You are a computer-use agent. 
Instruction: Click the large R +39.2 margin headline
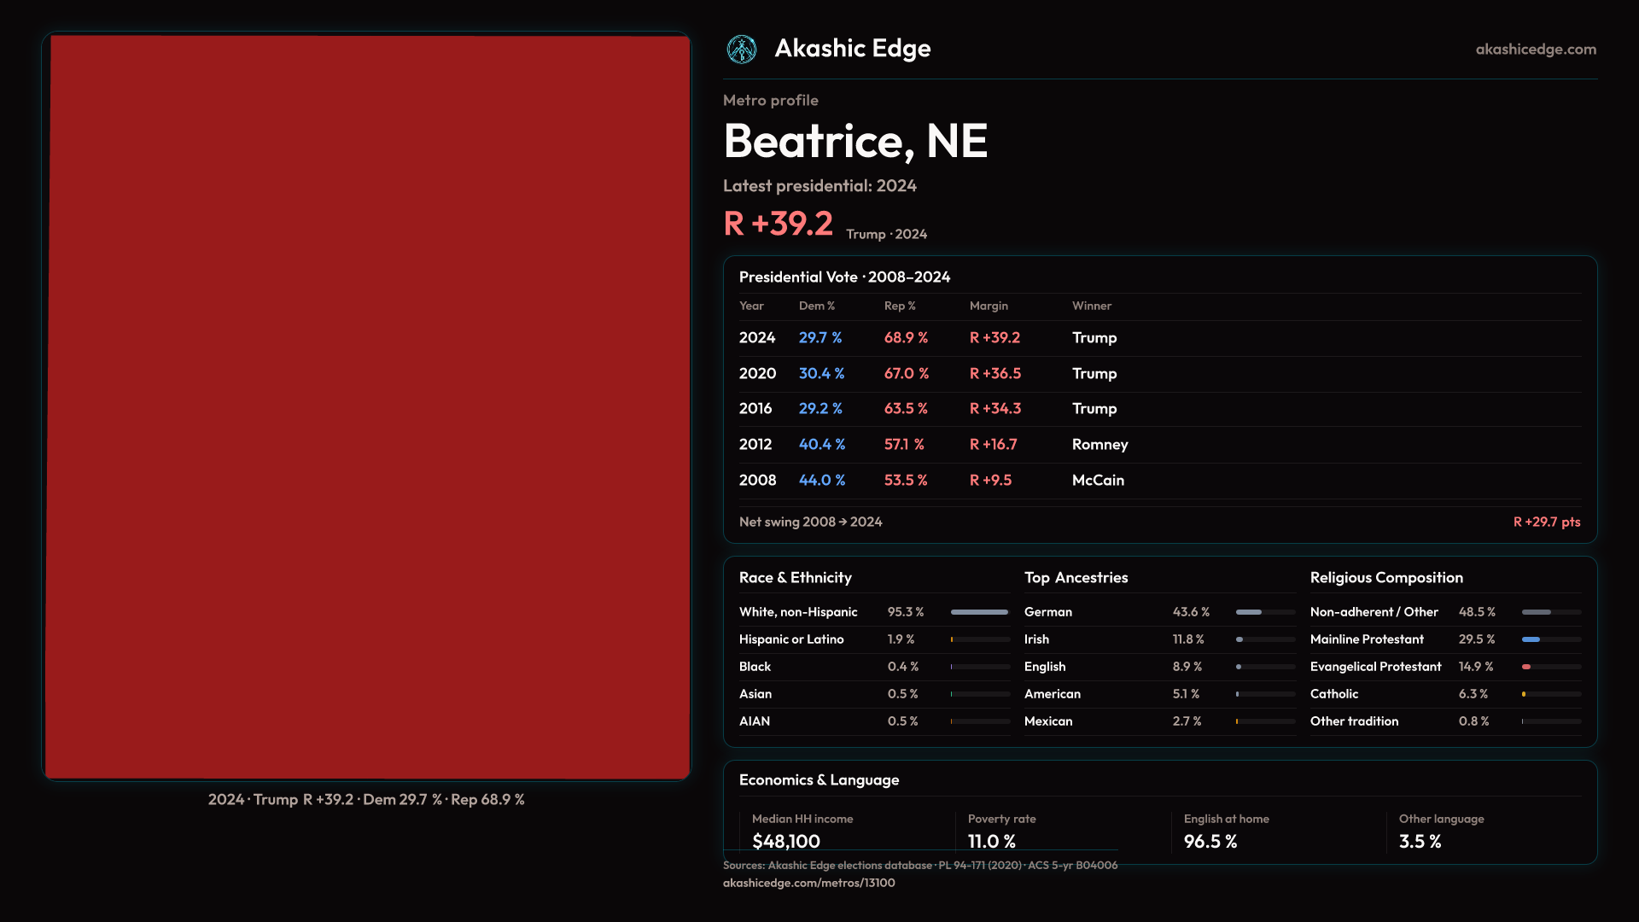[x=778, y=224]
